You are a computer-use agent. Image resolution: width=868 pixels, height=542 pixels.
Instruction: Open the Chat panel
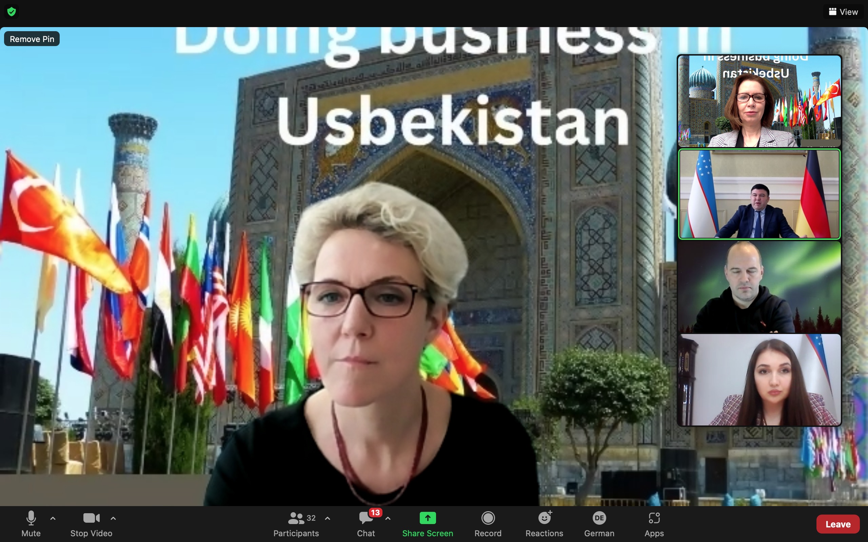click(366, 524)
